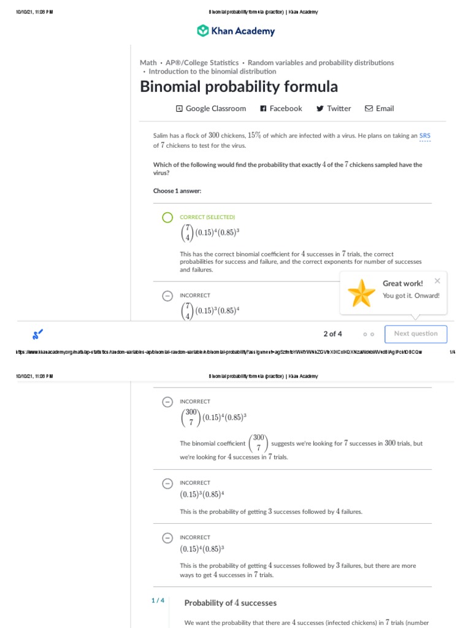Open Random variables and probability distributions breadcrumb
Viewport: 471px width, 628px height.
321,63
